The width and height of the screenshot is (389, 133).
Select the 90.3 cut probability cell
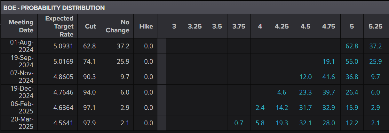89,77
